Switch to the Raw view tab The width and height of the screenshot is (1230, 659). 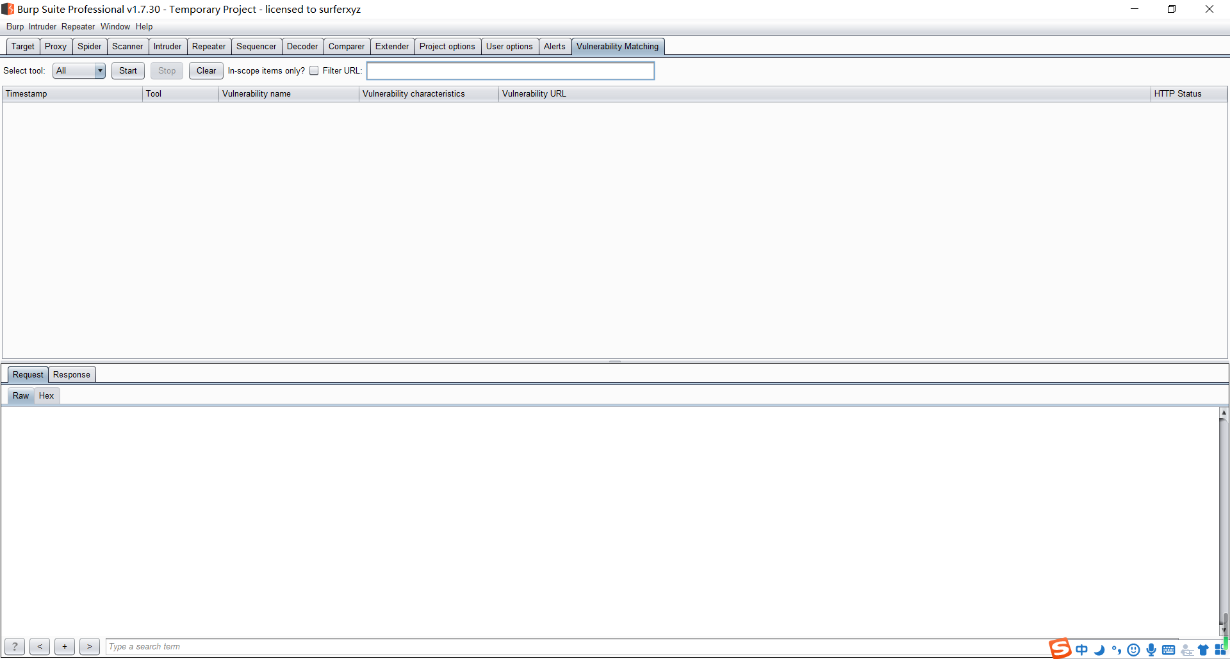[x=21, y=396]
